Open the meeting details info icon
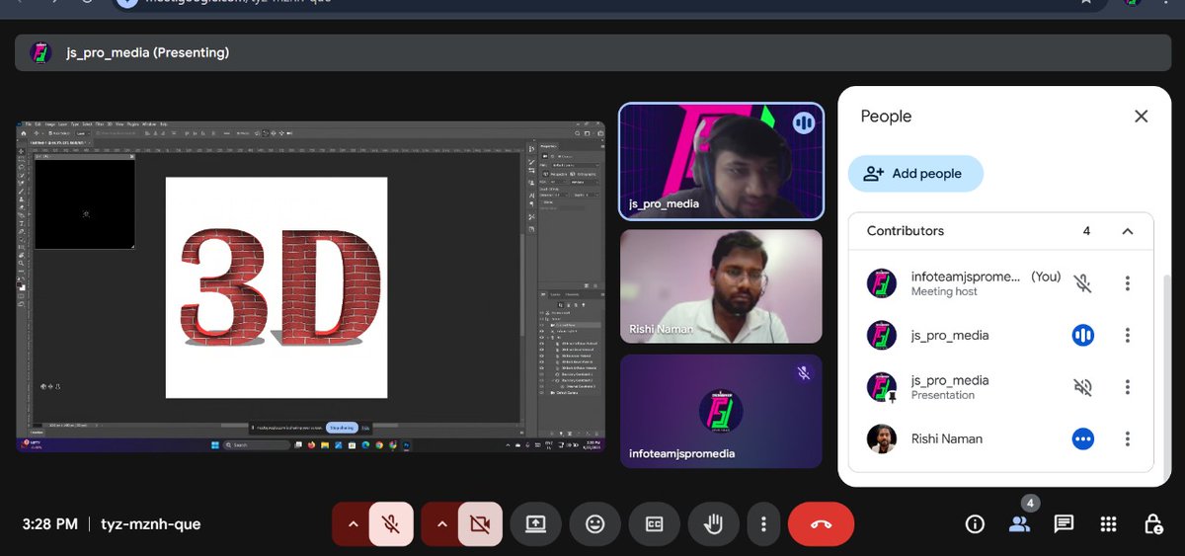The height and width of the screenshot is (556, 1185). (975, 524)
